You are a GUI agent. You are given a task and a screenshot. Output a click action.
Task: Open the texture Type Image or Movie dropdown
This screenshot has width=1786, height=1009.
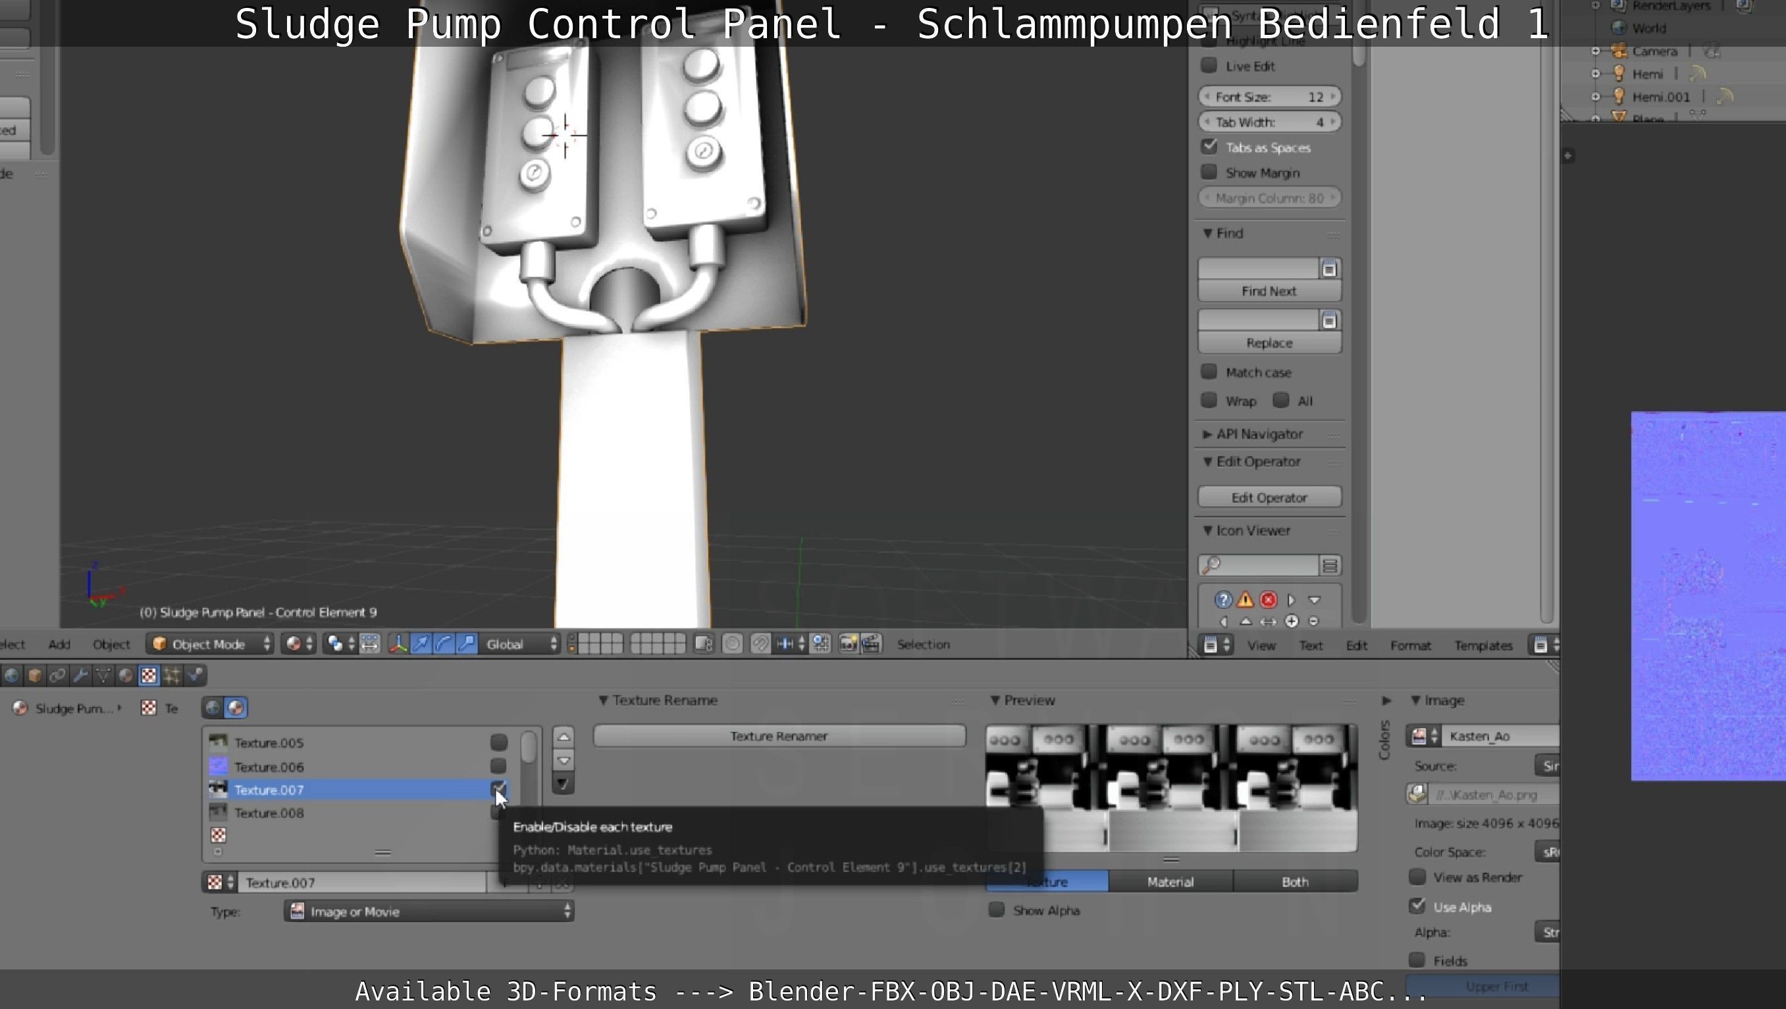(x=429, y=912)
